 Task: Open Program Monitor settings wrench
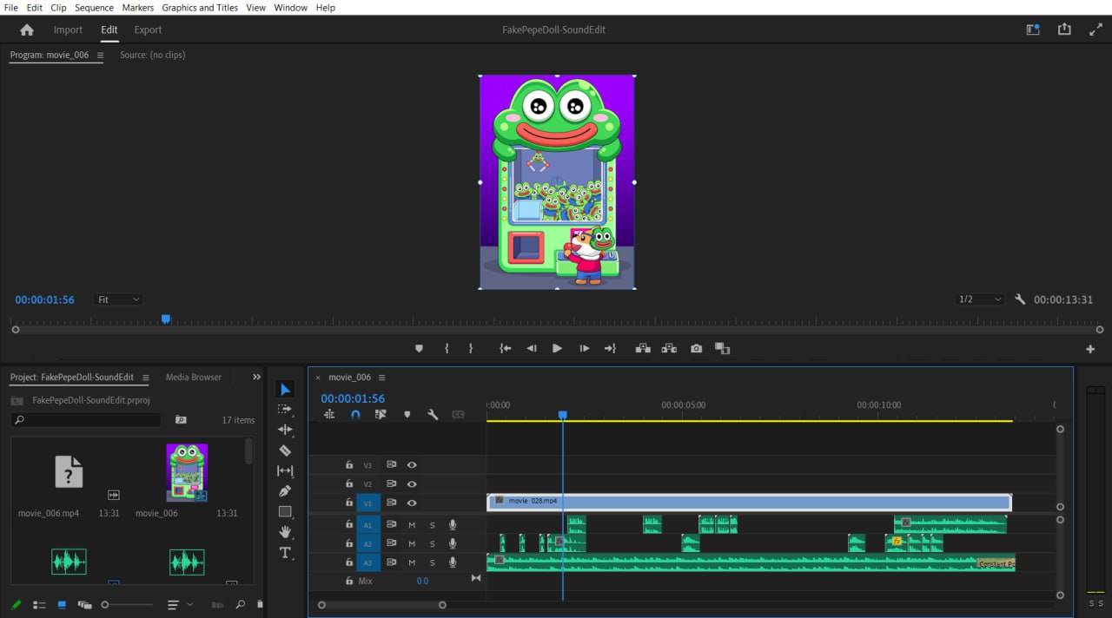tap(1020, 299)
